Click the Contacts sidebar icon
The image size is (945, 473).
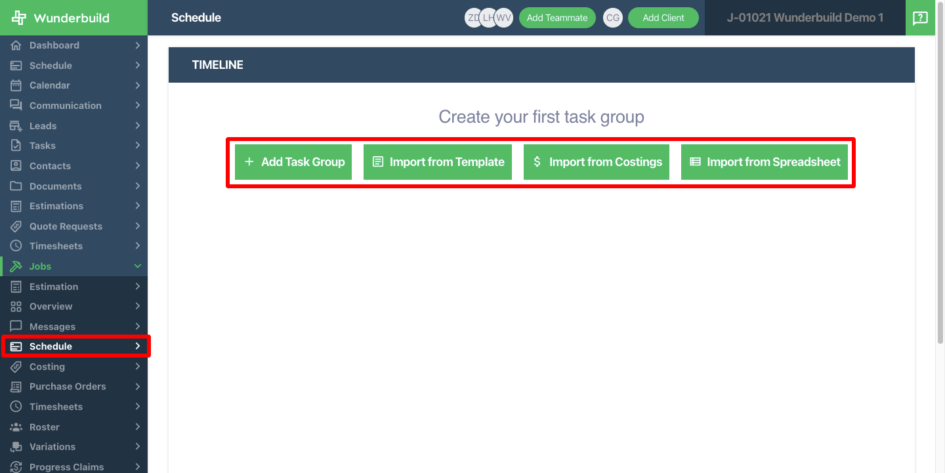16,166
